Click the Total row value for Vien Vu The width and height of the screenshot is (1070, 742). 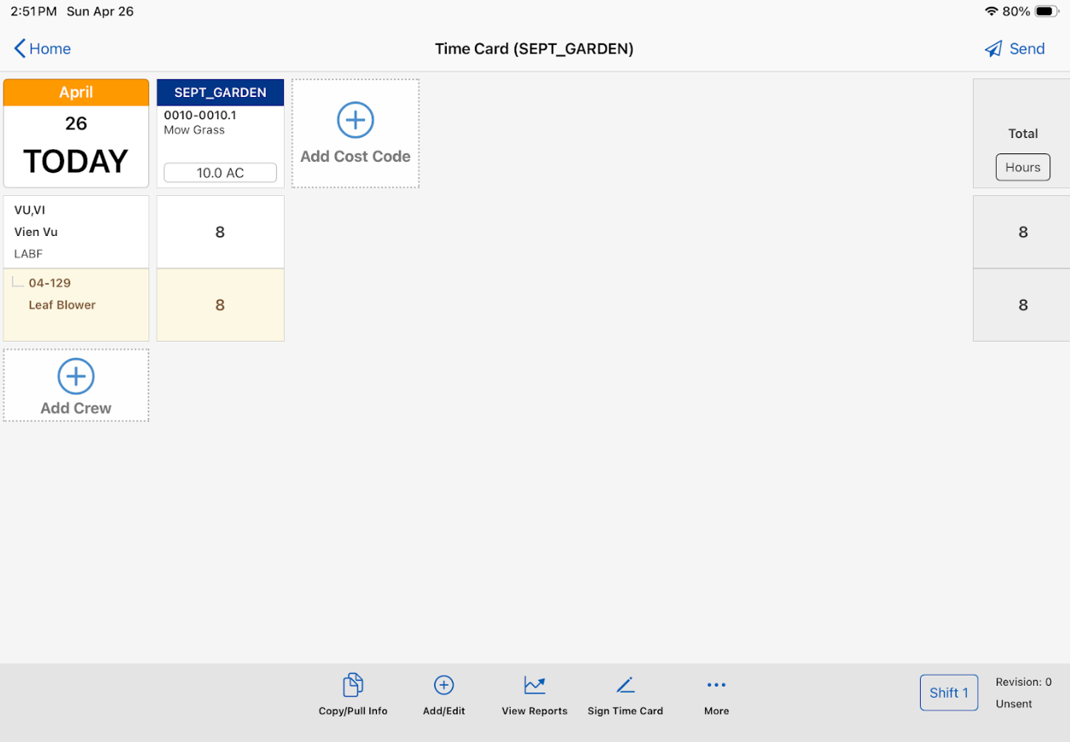pos(1021,232)
